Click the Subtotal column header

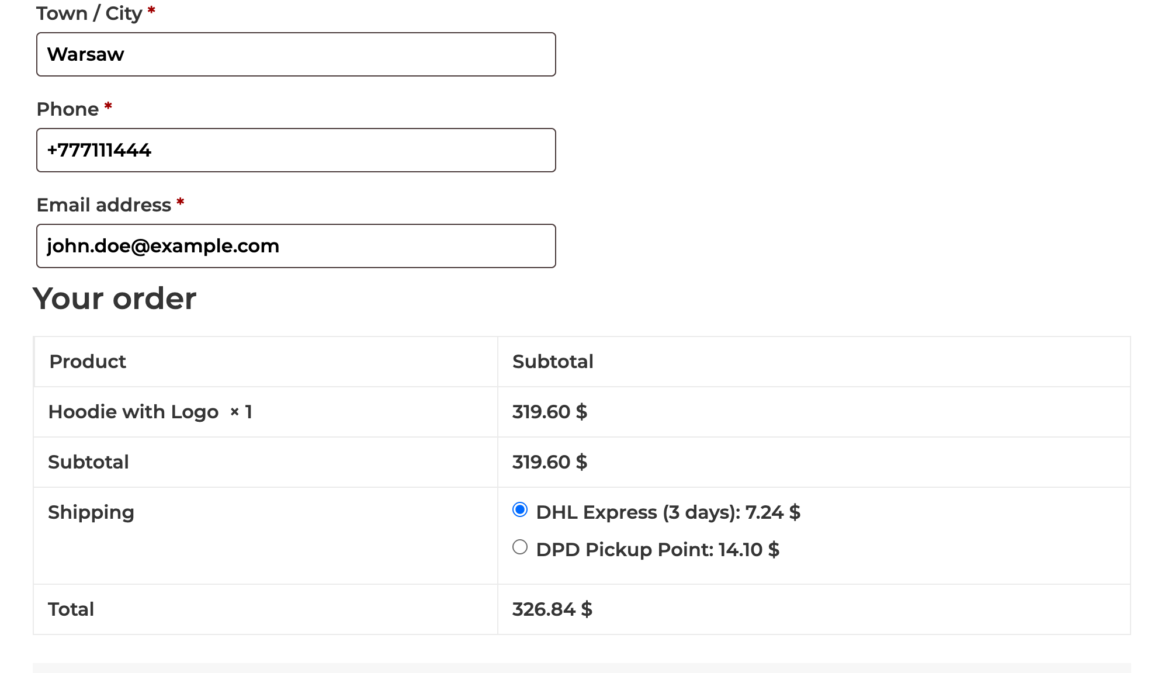pyautogui.click(x=553, y=362)
